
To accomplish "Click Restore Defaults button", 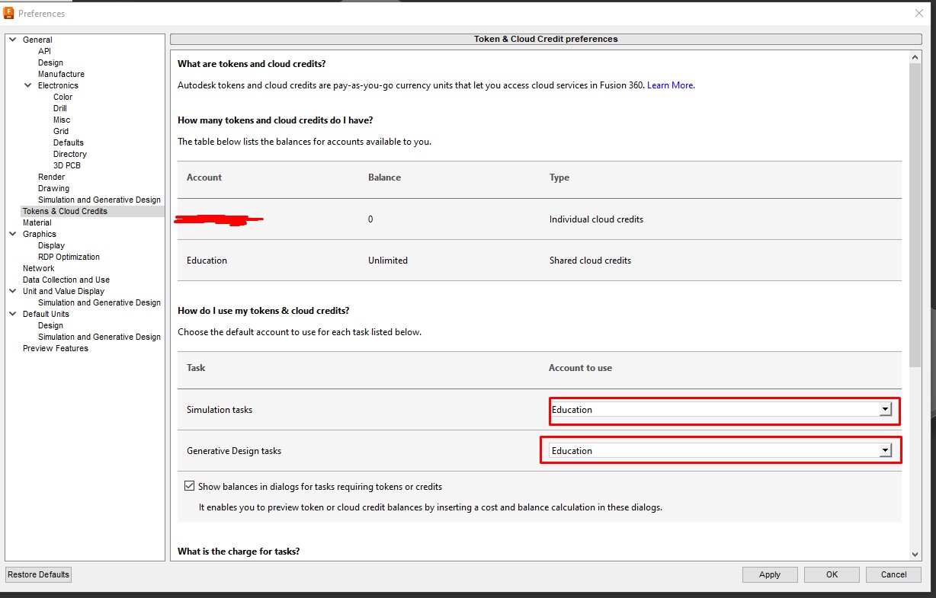I will click(x=38, y=574).
